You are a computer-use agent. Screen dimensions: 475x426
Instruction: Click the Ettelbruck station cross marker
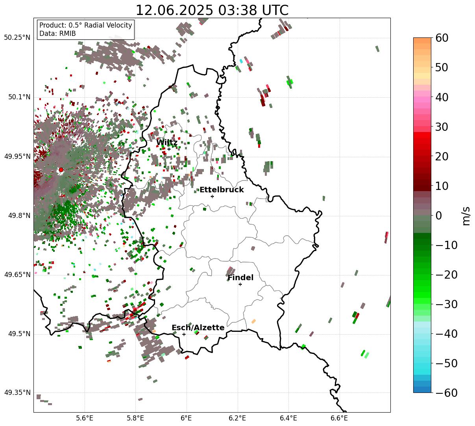coord(213,196)
